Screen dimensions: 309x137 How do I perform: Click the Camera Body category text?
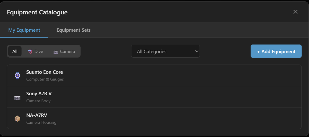(x=38, y=101)
